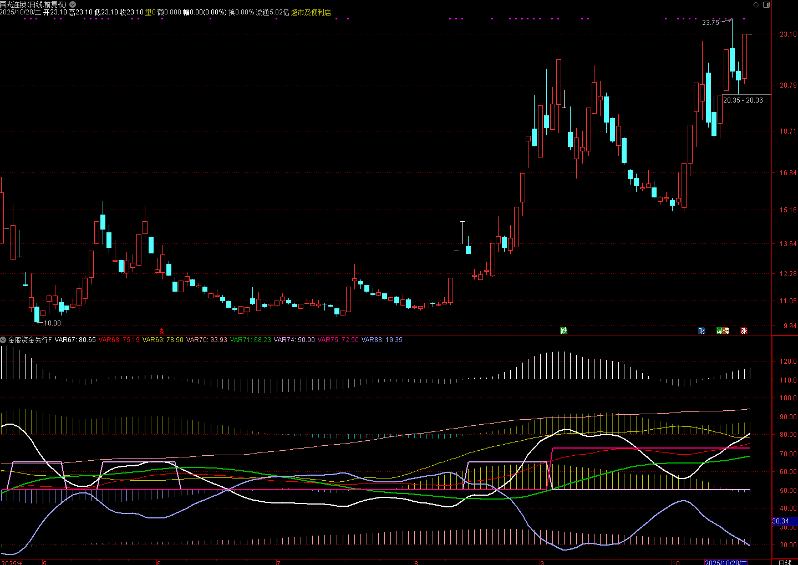Click the green 减 marker icon
Viewport: 798px width, 565px height.
click(720, 331)
